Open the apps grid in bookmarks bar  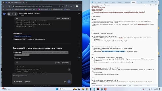click(x=3, y=9)
